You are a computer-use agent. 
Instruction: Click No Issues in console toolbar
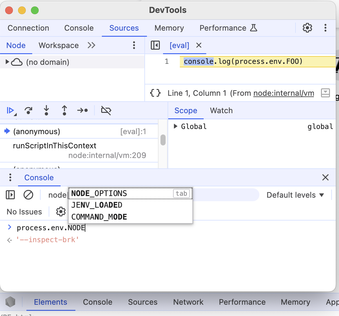(24, 212)
